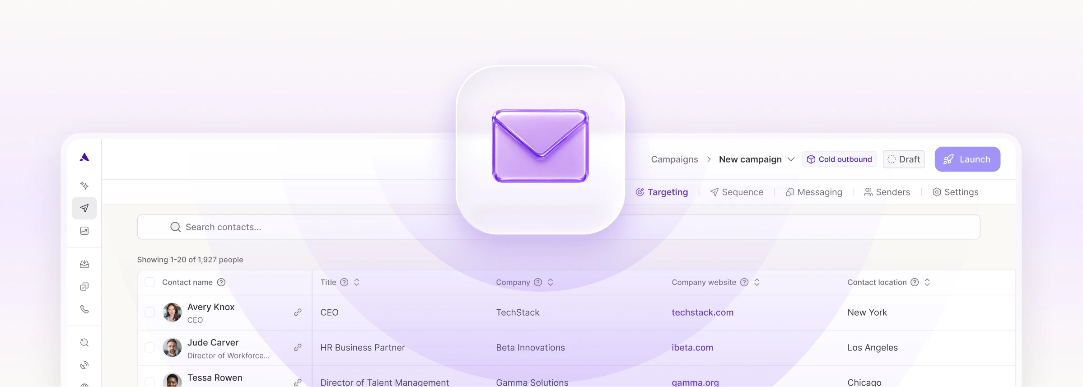Open techstack.com website link

click(x=702, y=312)
